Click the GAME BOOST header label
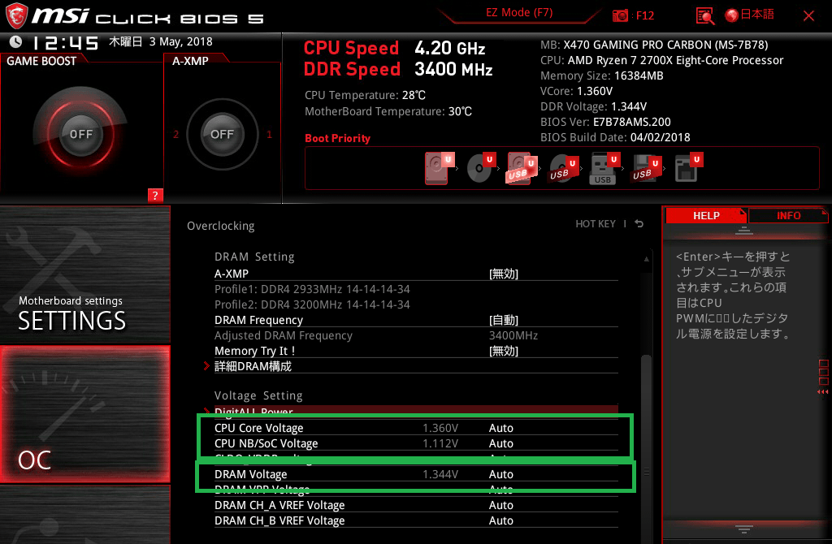Screen dimensions: 832x544 (41, 61)
